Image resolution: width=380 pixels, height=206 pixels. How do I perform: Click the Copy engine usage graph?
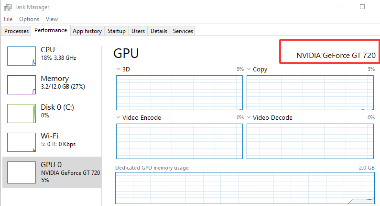(x=310, y=92)
